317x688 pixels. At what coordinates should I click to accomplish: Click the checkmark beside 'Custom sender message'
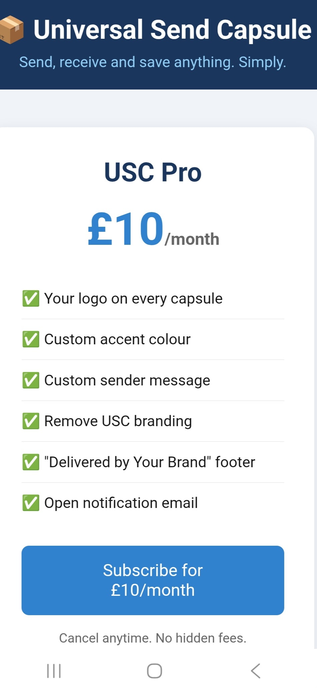pyautogui.click(x=30, y=380)
